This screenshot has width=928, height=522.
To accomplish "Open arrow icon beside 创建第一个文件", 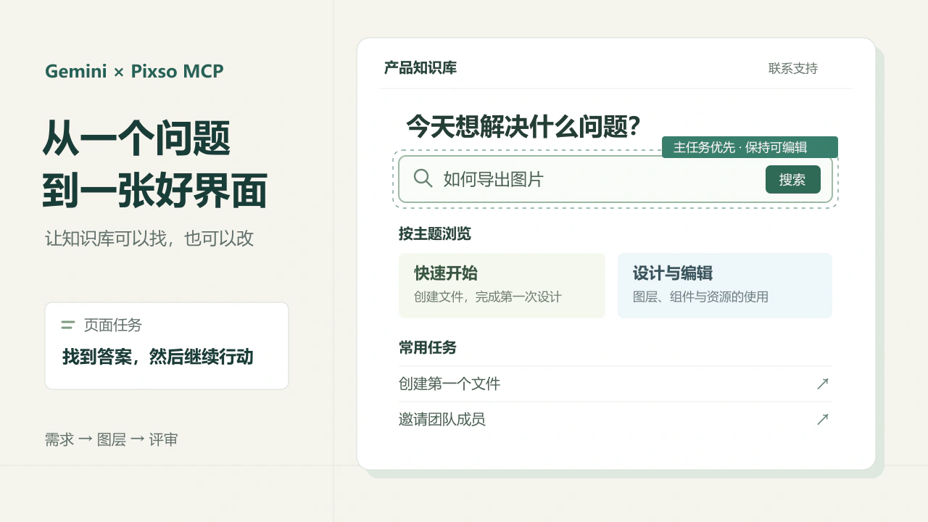I will point(822,384).
